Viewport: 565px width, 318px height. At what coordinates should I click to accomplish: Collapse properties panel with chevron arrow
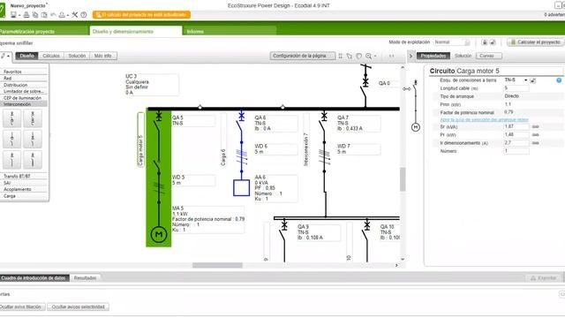tap(411, 56)
